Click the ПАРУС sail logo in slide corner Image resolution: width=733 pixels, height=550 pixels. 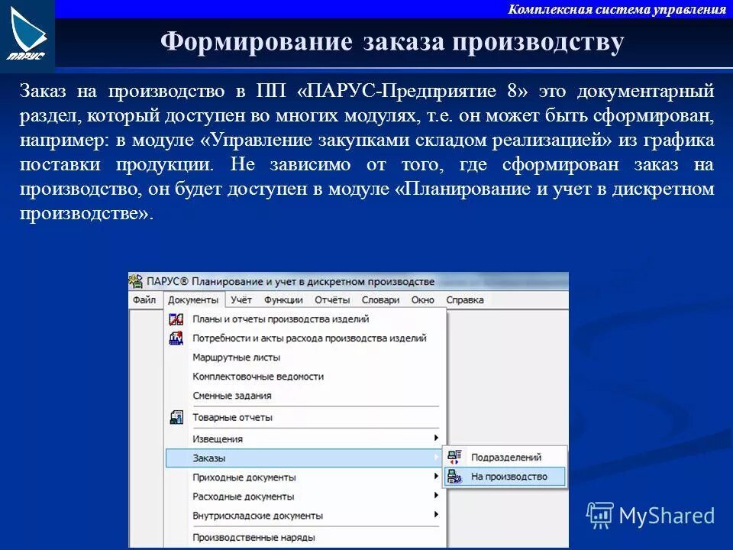point(25,29)
